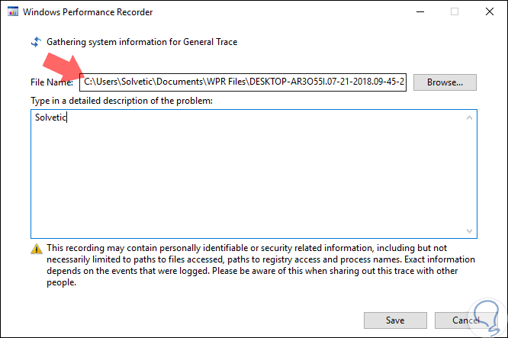Viewport: 508px width, 338px height.
Task: Click the File Name label
Action: point(52,82)
